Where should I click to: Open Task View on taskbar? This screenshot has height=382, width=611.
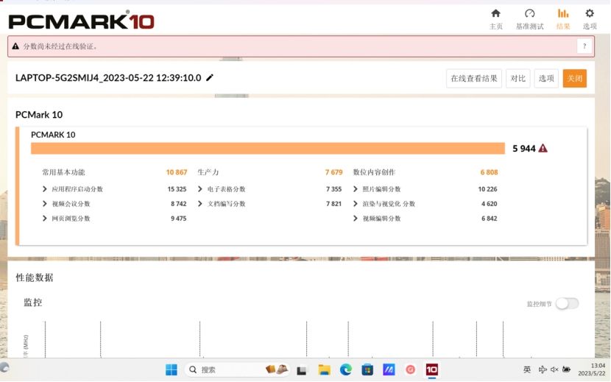301,370
